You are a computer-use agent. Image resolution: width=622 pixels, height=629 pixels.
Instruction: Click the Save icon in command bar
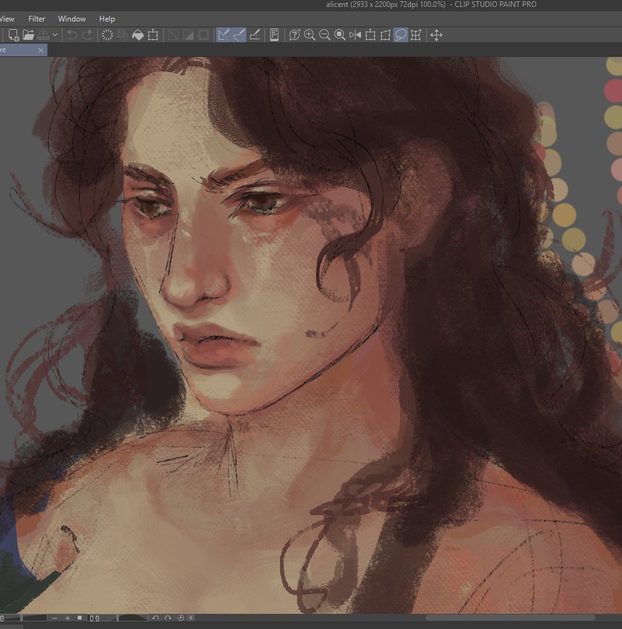[44, 35]
